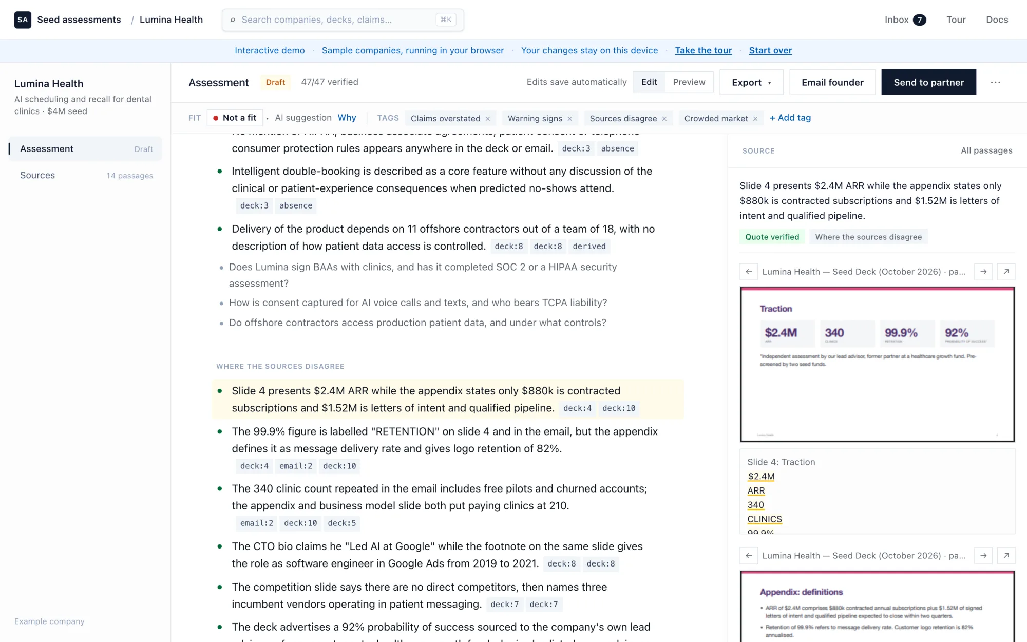Open Traction slide source in new view
This screenshot has height=642, width=1027.
click(1006, 272)
